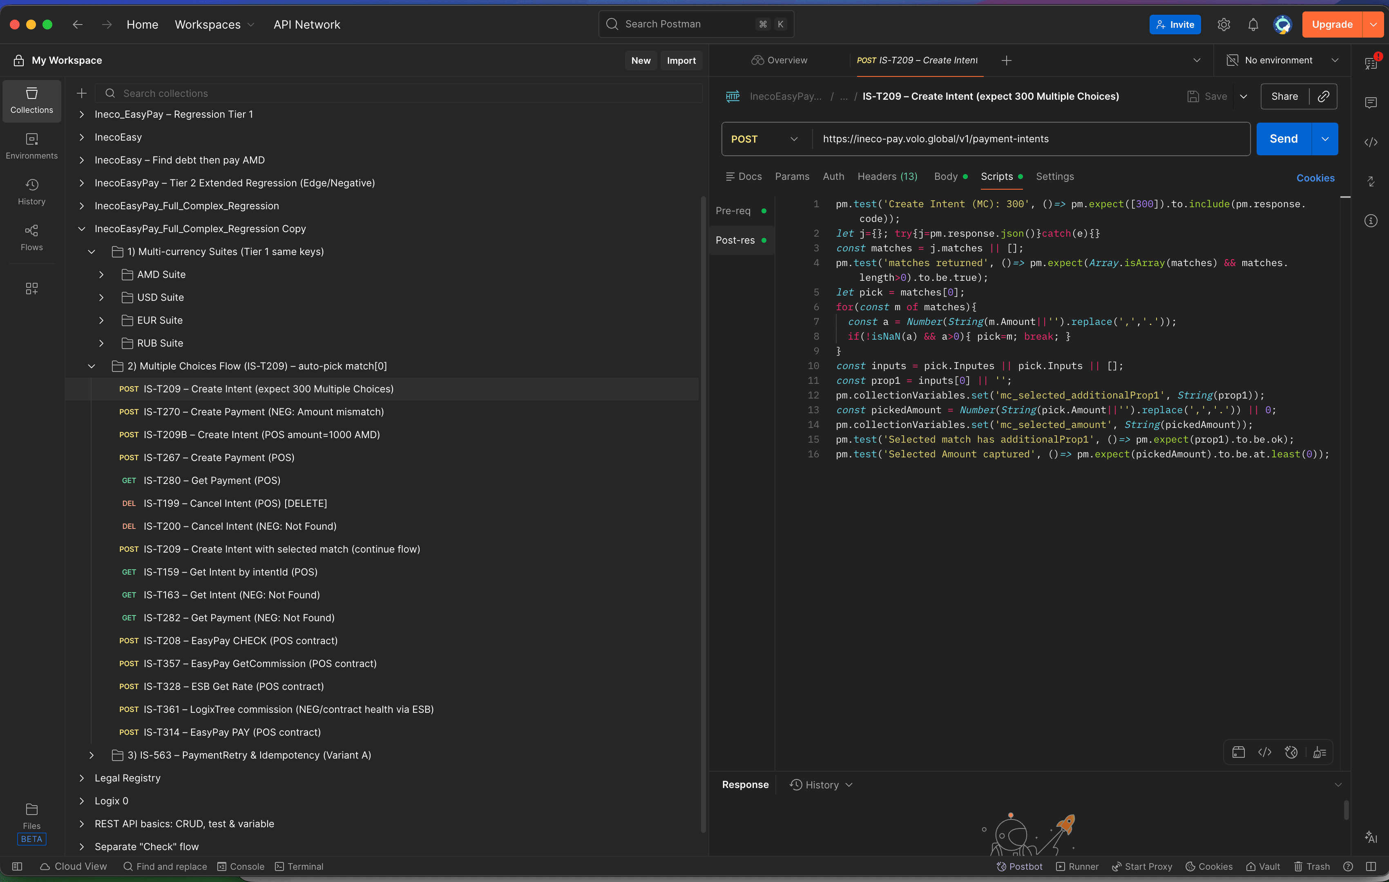Screen dimensions: 1389x882
Task: Go forward with the right arrow
Action: (107, 24)
